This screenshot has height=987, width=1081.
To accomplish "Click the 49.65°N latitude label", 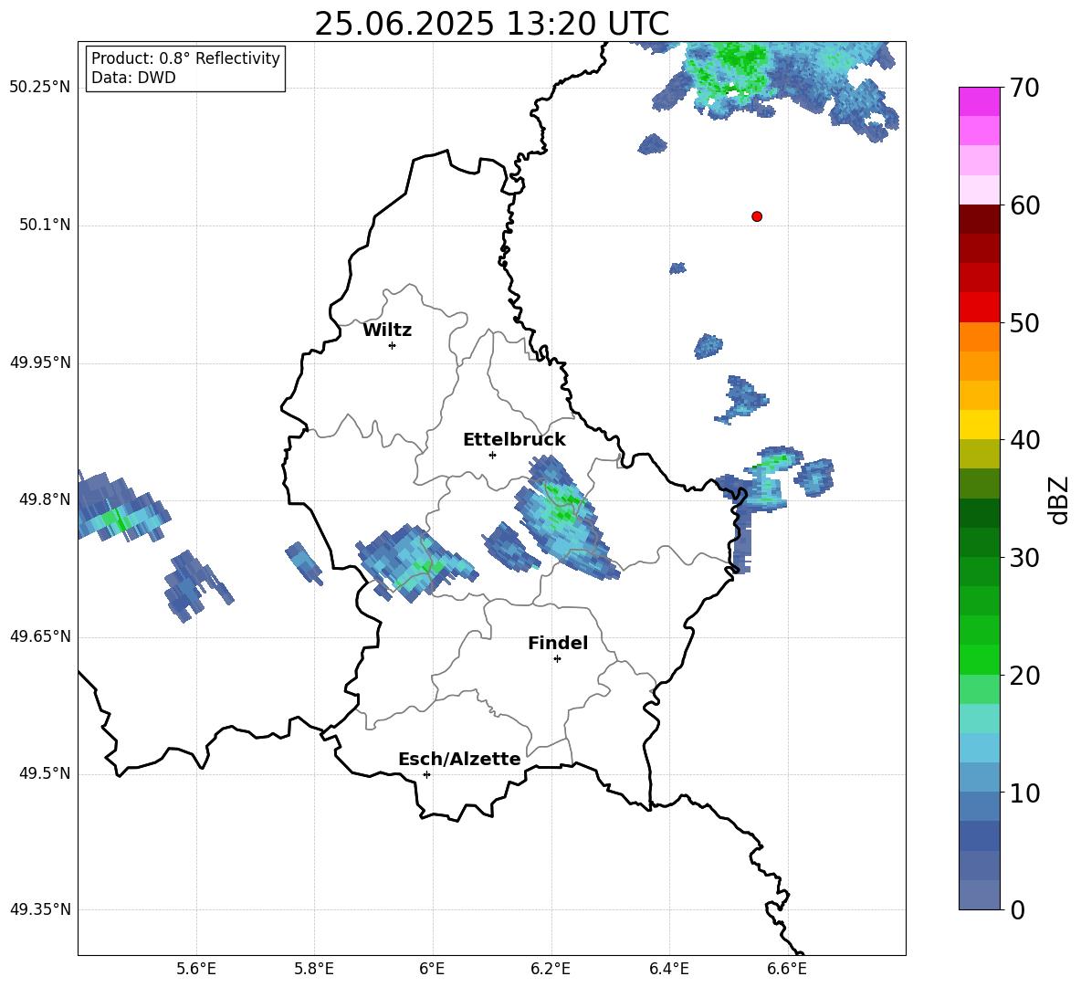I will pyautogui.click(x=40, y=636).
